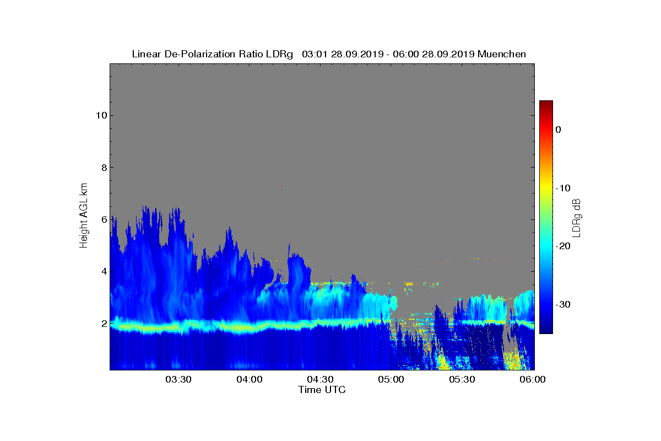
Task: Click the height tick label 8
Action: pyautogui.click(x=104, y=167)
